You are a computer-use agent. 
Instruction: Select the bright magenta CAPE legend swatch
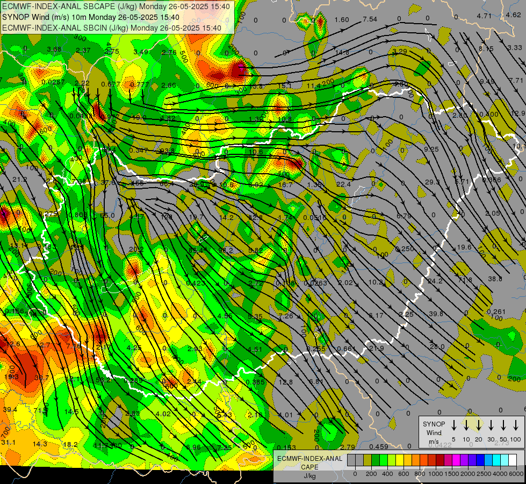coord(456,460)
